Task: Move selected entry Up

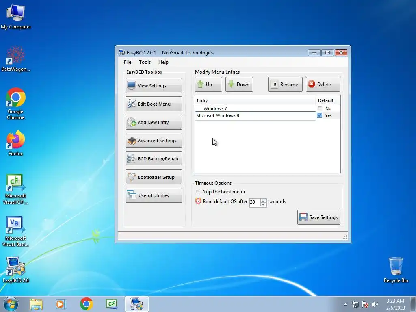Action: pos(208,84)
